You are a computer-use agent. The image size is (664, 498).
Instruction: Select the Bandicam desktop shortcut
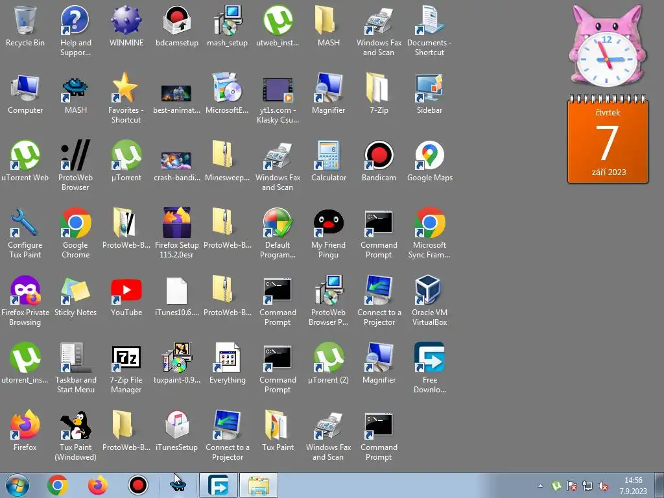click(x=379, y=155)
